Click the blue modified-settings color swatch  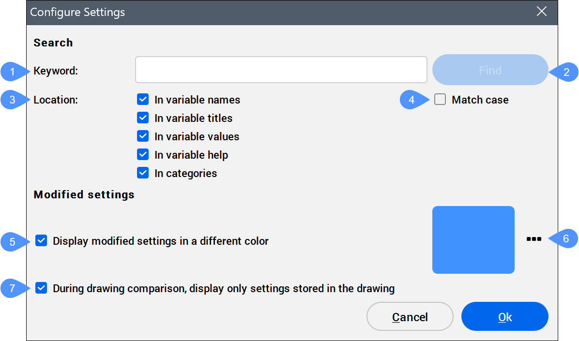coord(473,239)
